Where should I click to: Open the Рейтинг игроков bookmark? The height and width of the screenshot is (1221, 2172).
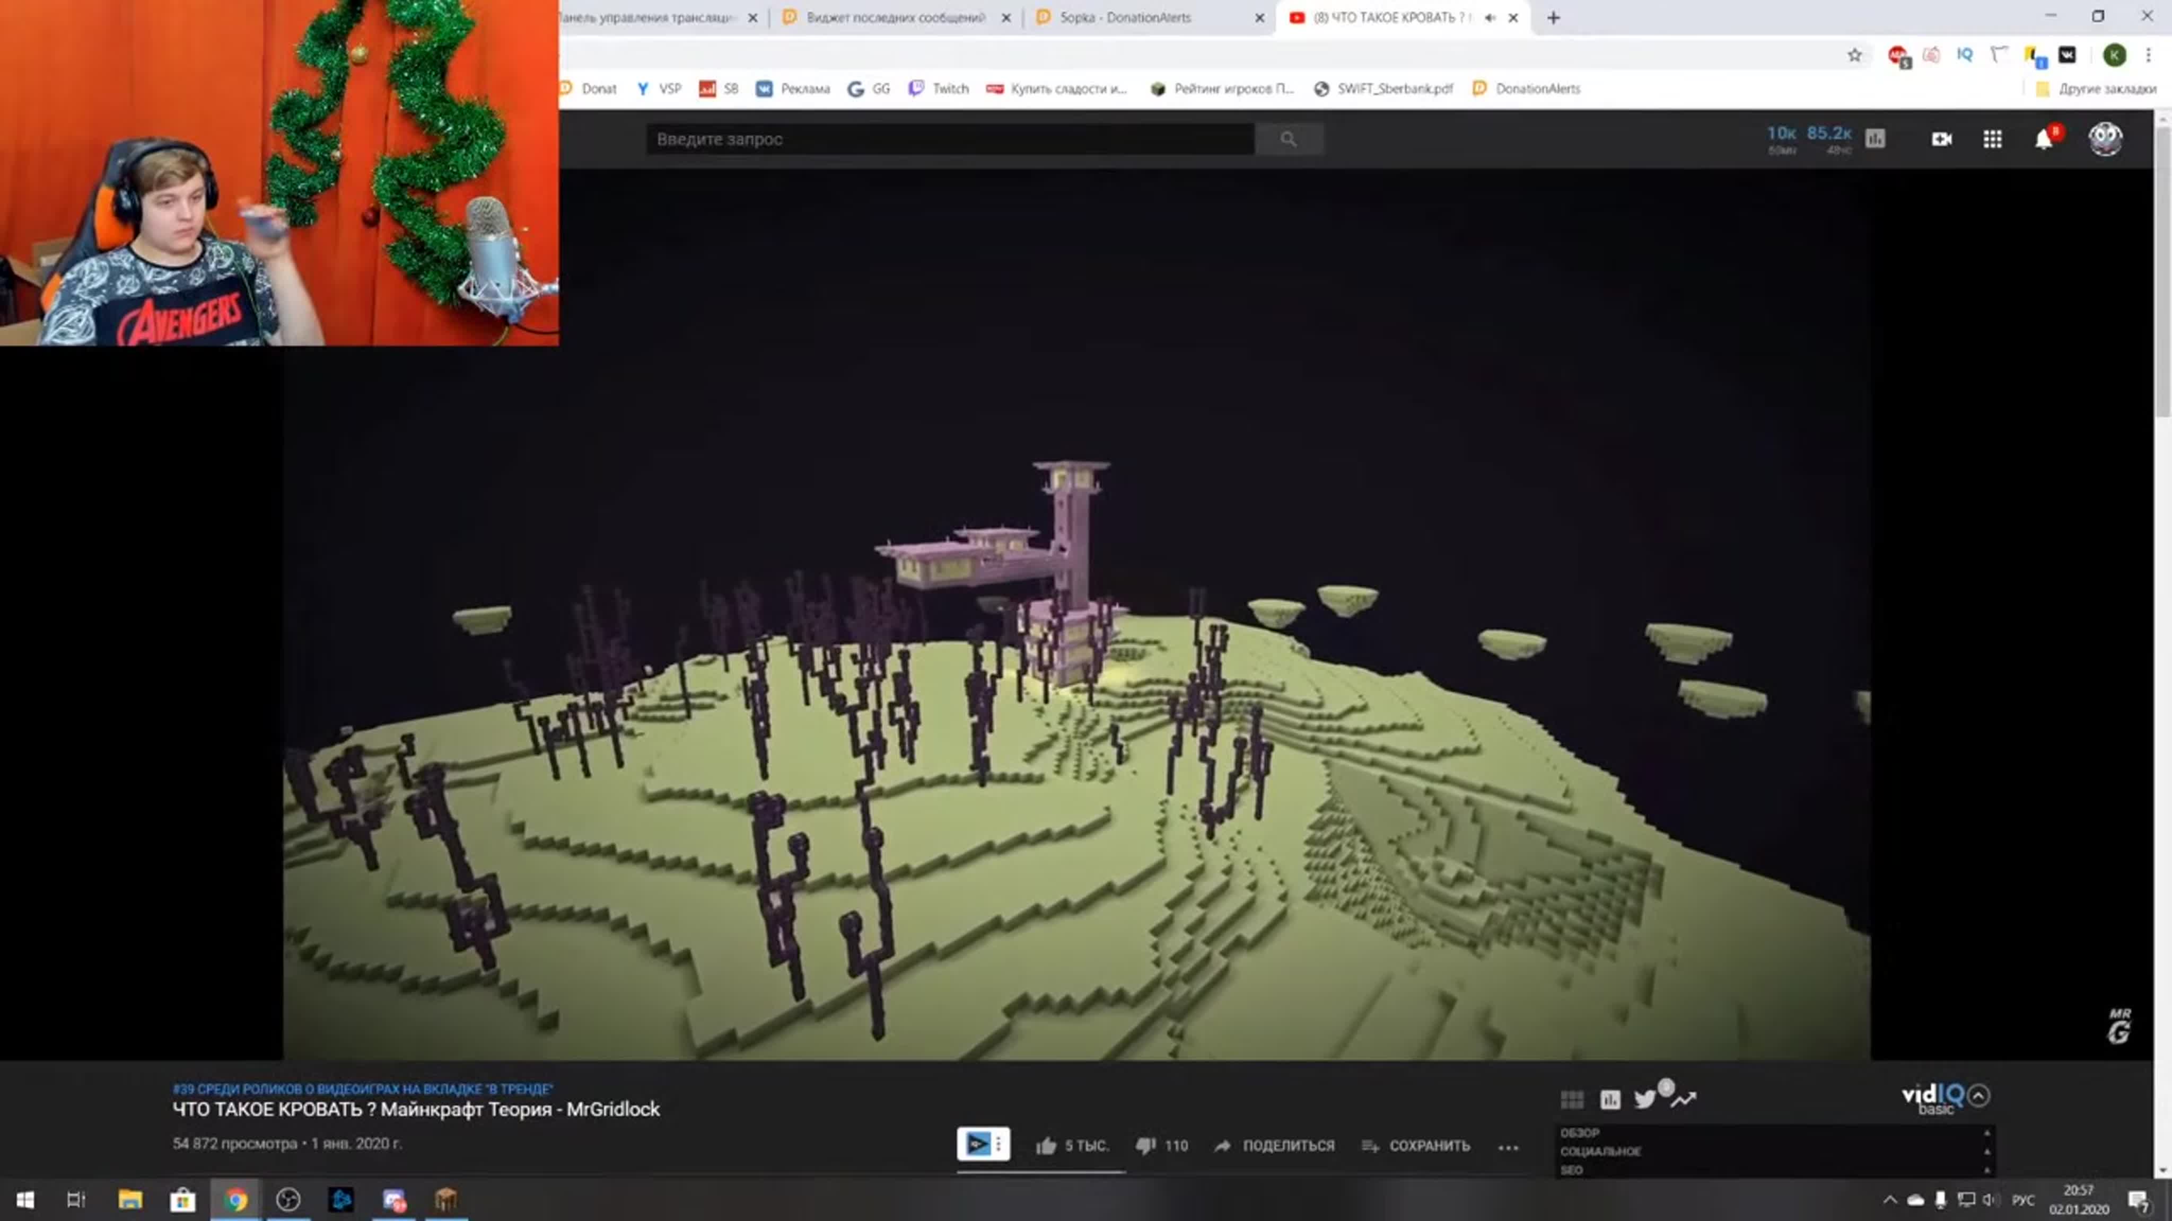click(1222, 89)
